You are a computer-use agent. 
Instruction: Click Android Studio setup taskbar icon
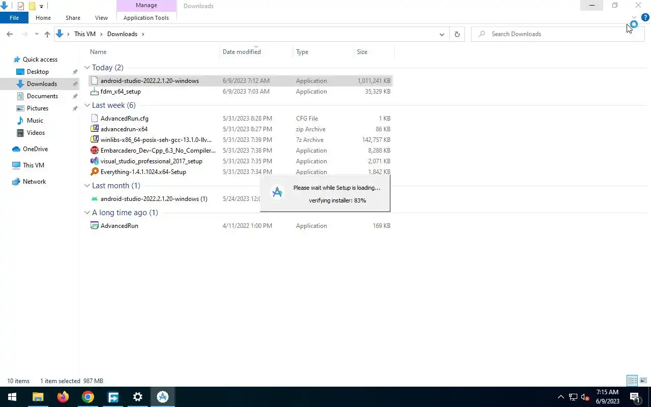pyautogui.click(x=163, y=397)
